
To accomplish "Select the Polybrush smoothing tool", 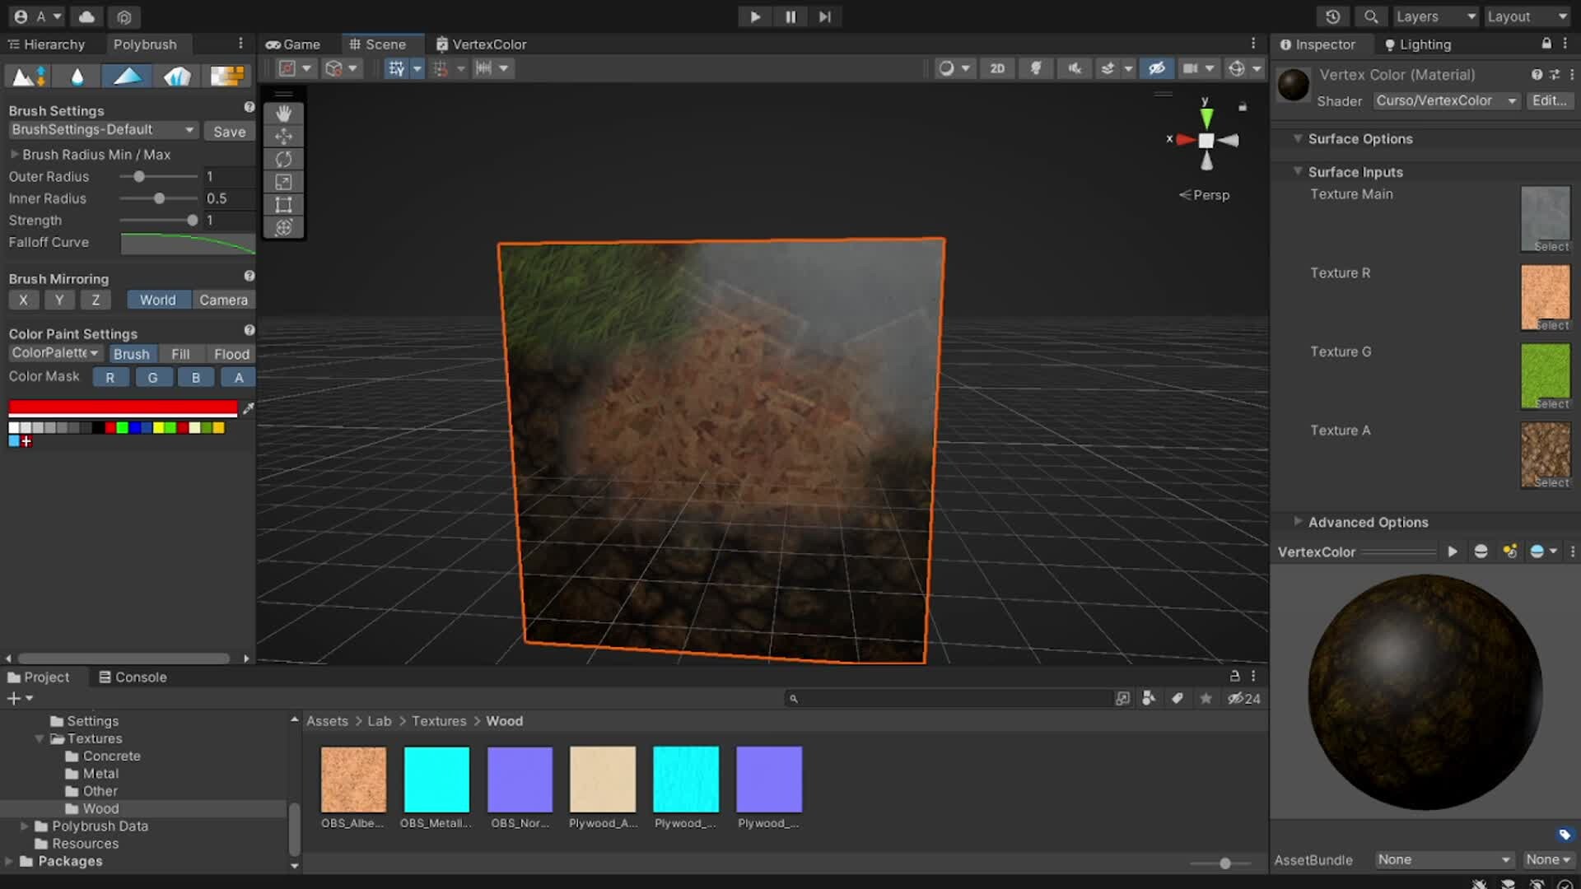I will point(76,76).
